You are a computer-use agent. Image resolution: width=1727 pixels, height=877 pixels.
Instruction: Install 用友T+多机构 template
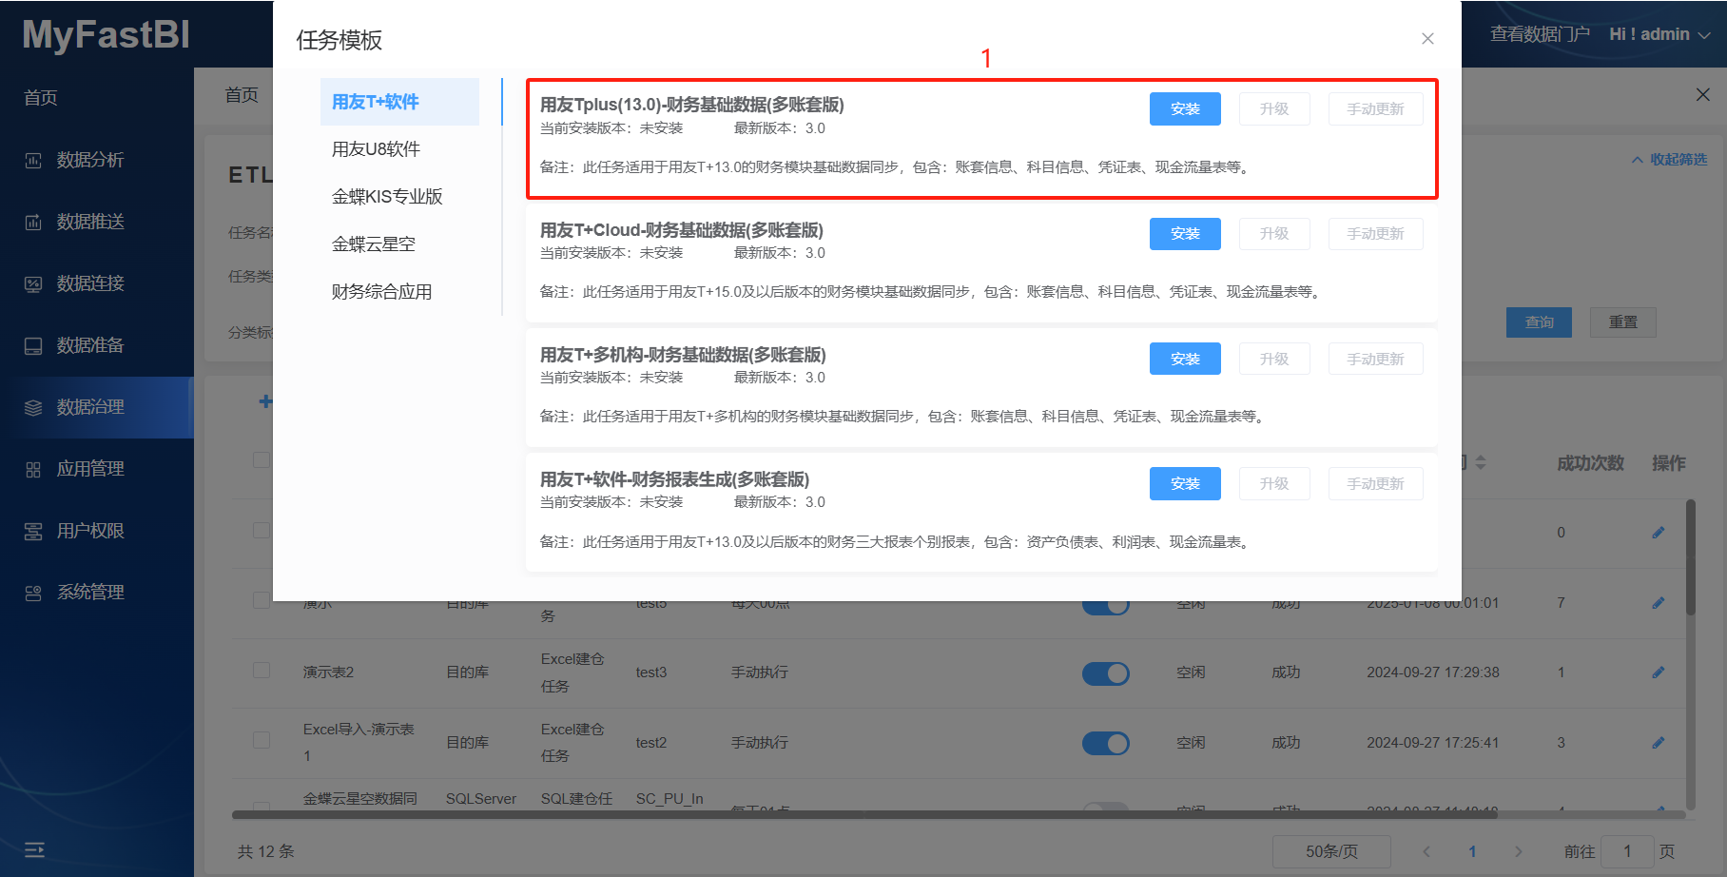[x=1185, y=359]
